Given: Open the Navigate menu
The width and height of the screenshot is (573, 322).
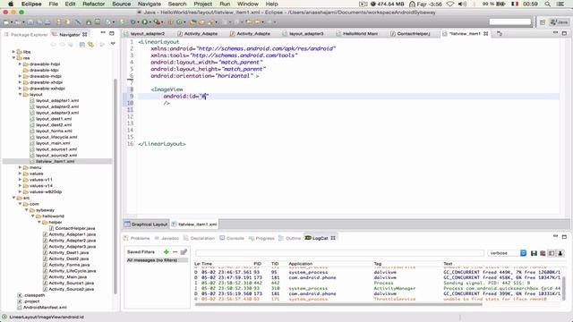Looking at the screenshot, I should point(150,4).
